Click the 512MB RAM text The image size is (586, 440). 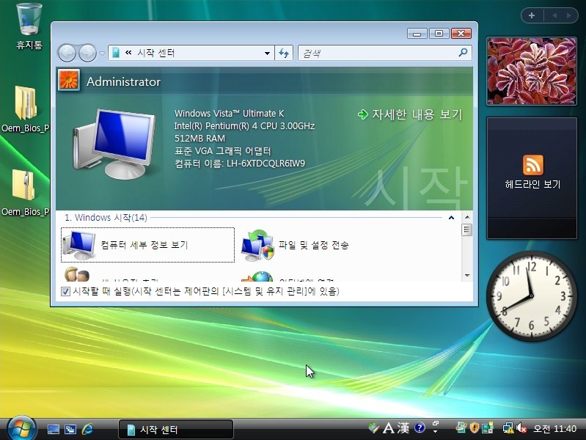(199, 139)
